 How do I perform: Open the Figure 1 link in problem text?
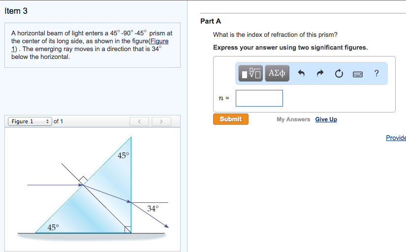pyautogui.click(x=159, y=41)
